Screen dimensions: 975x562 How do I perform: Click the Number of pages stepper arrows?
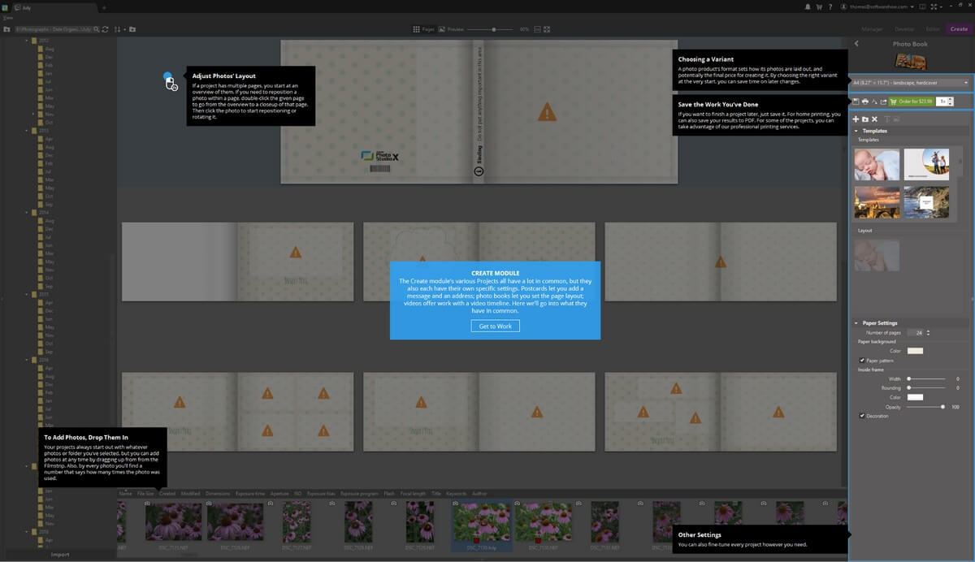point(928,333)
